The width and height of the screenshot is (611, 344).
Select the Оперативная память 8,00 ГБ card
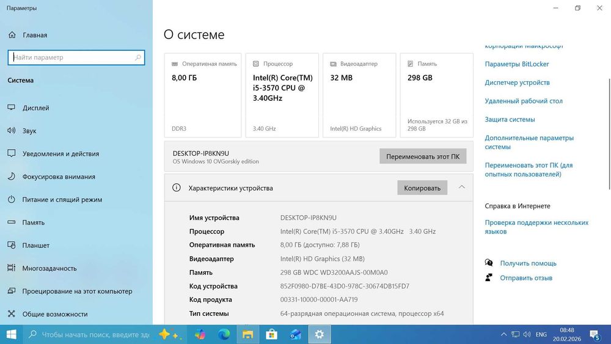click(203, 95)
